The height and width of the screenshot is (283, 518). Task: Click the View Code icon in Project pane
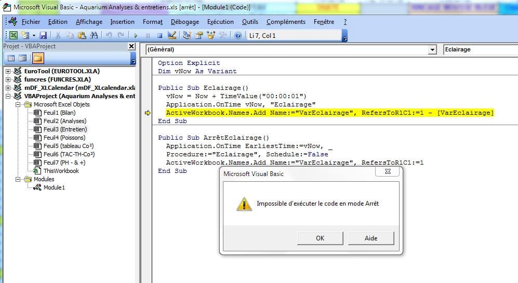pos(11,59)
